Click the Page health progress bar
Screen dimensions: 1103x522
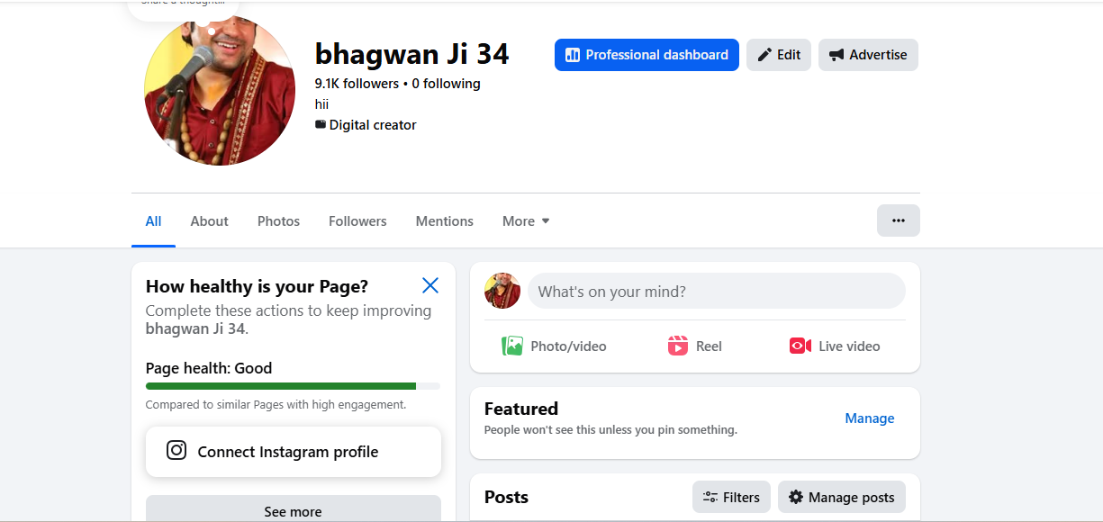point(293,386)
